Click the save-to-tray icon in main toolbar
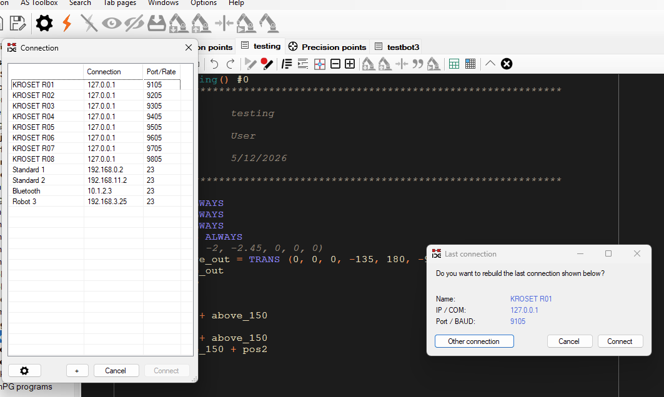This screenshot has width=664, height=397. [157, 23]
